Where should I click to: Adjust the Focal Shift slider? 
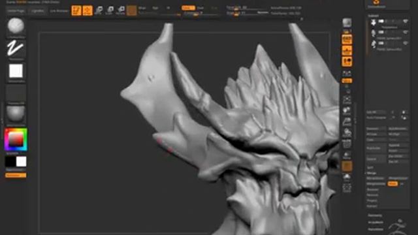pyautogui.click(x=247, y=8)
